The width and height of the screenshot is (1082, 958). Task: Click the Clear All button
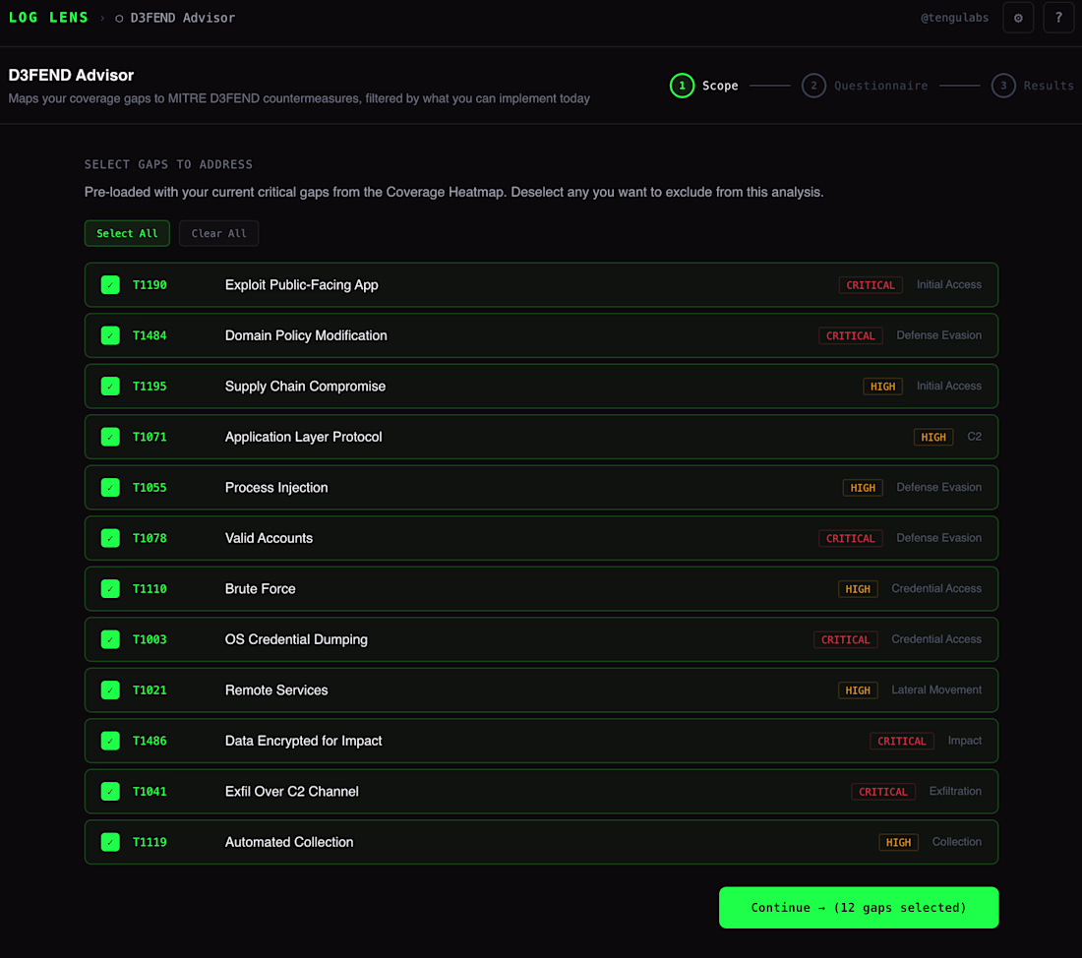coord(218,233)
